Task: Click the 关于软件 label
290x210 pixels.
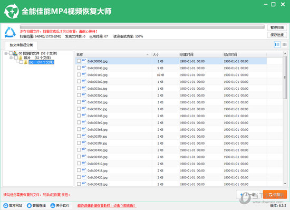Action: [63, 206]
